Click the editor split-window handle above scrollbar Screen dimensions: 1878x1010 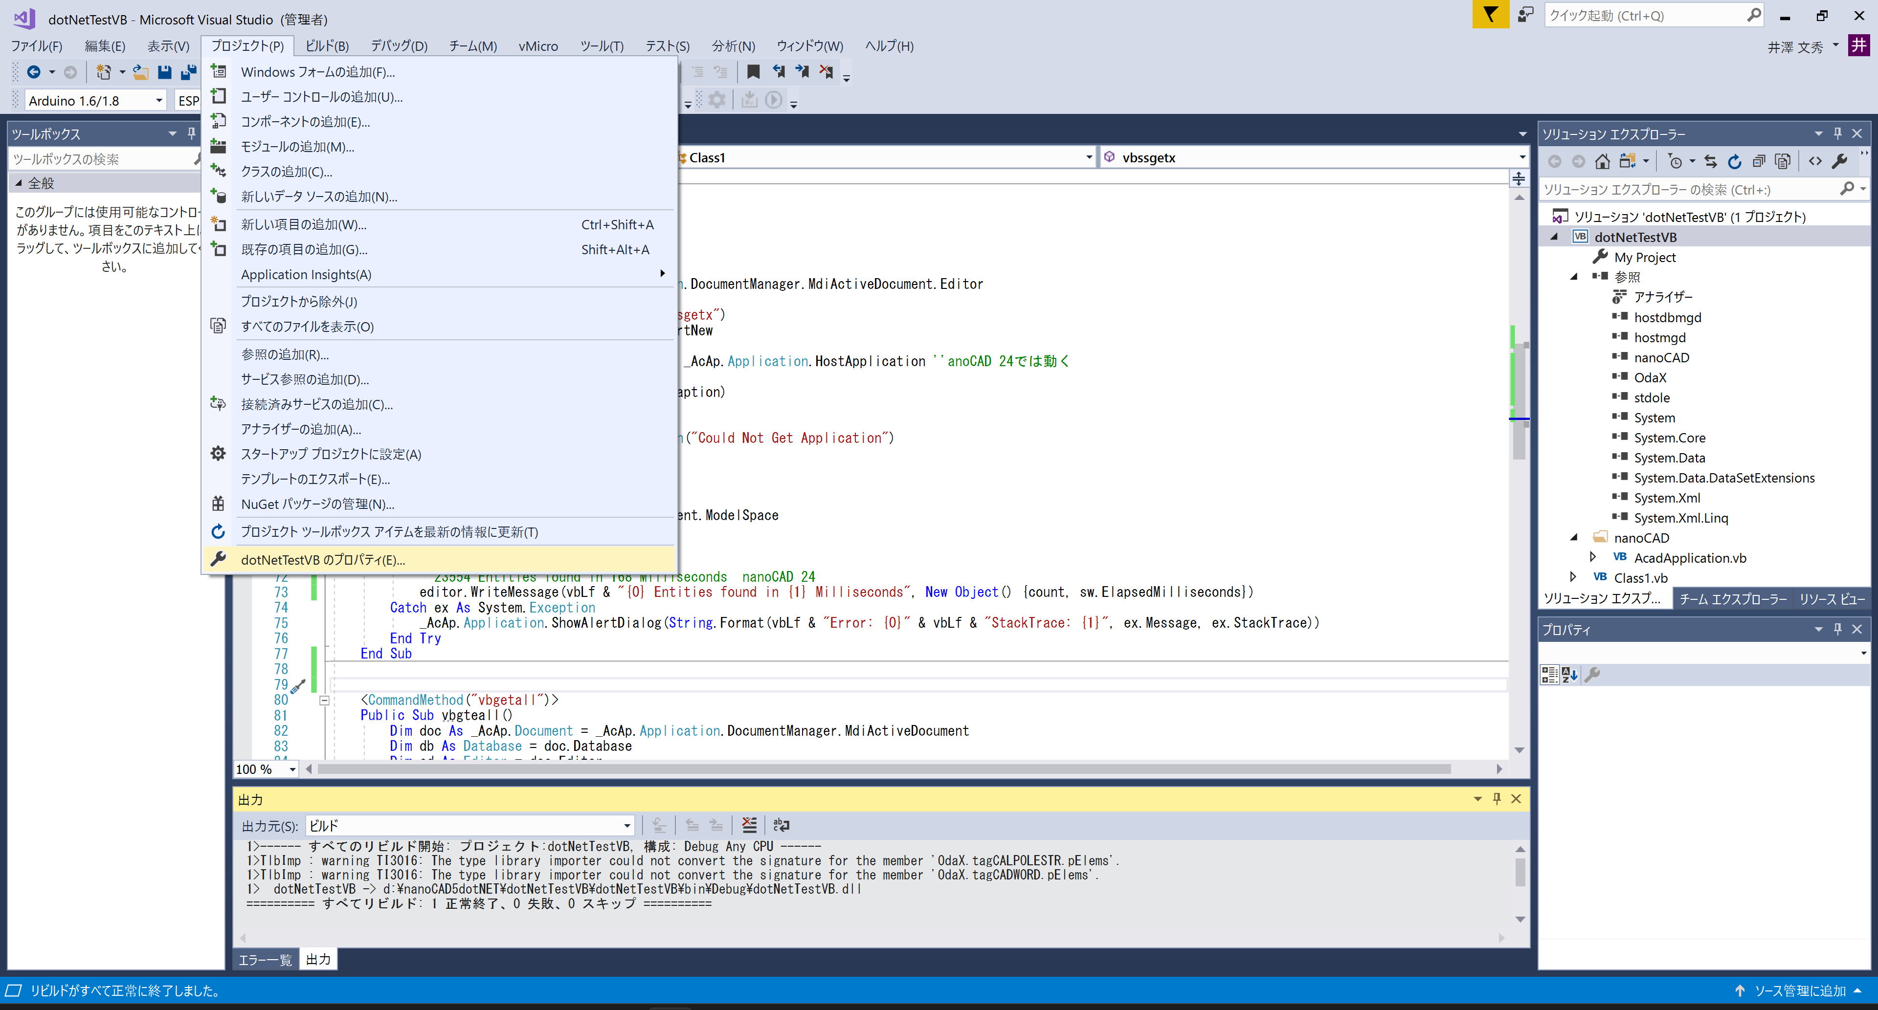point(1519,178)
